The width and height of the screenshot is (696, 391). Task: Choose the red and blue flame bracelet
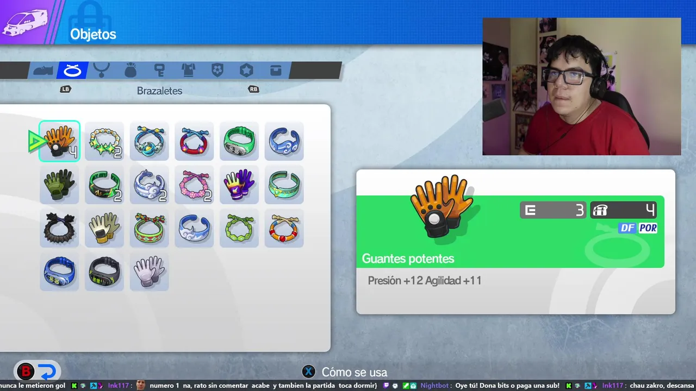(x=194, y=141)
